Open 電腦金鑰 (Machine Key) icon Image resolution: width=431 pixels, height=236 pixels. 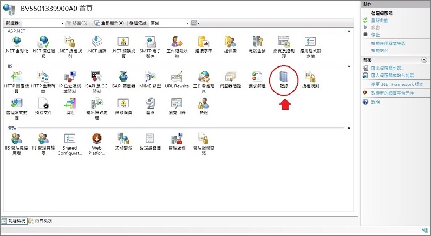point(258,43)
